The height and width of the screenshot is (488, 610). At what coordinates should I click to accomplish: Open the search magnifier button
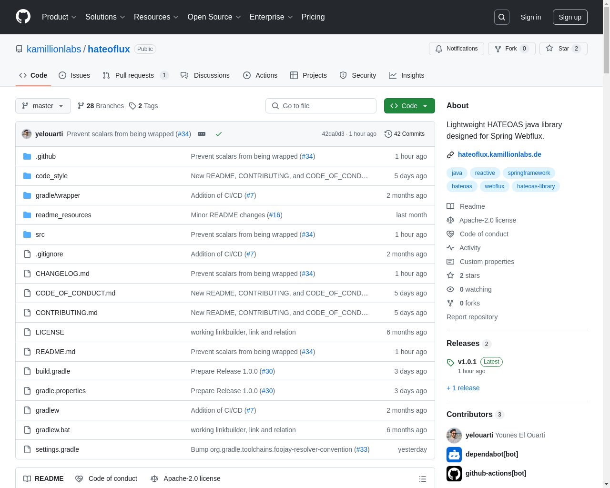pyautogui.click(x=502, y=17)
